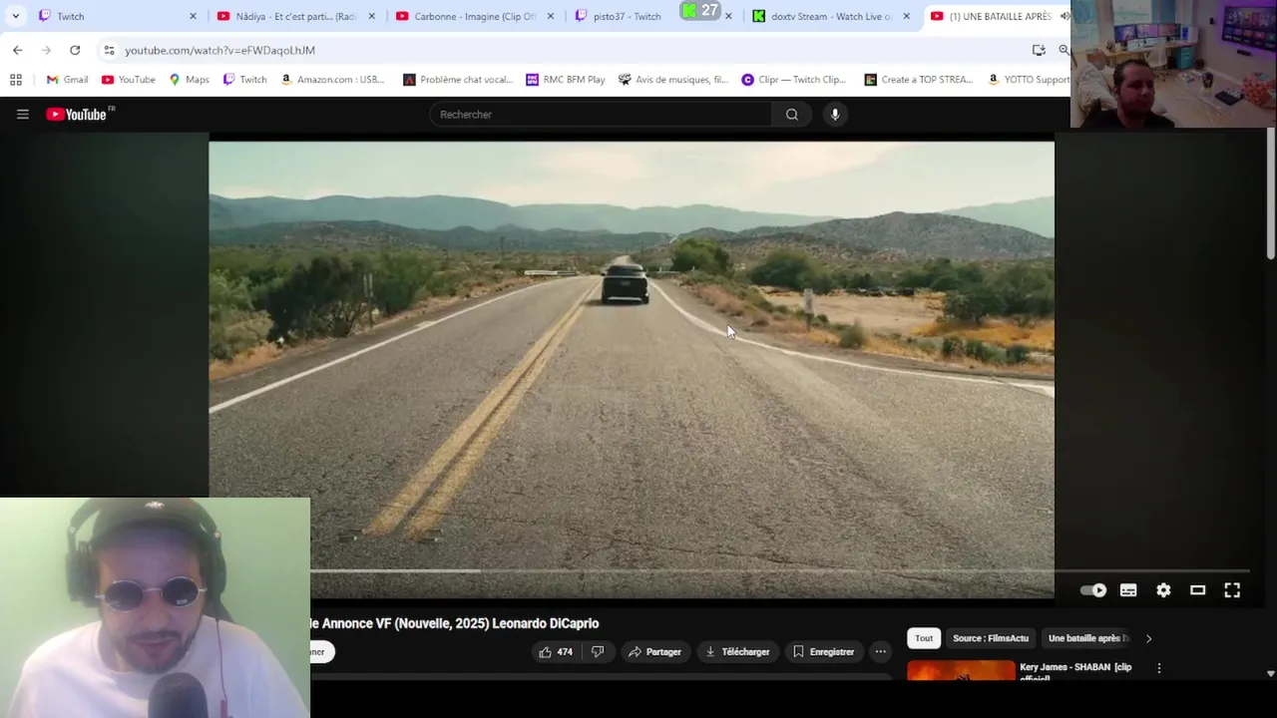Open the YouTube bookmark
The image size is (1277, 718).
coord(128,80)
